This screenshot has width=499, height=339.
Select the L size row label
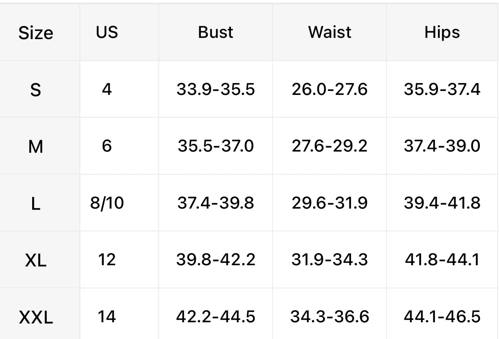click(x=36, y=203)
